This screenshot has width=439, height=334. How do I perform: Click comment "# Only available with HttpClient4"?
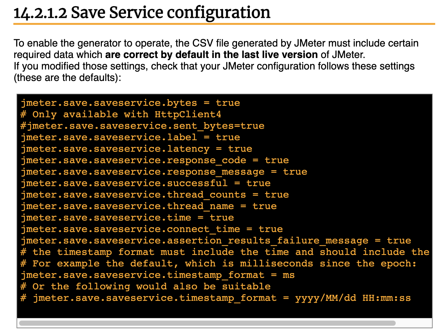click(121, 114)
